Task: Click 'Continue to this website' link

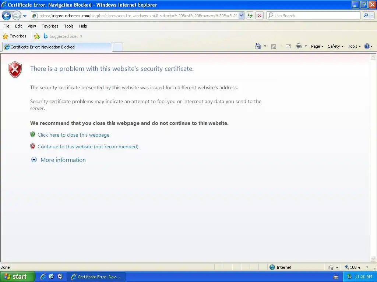Action: 88,147
